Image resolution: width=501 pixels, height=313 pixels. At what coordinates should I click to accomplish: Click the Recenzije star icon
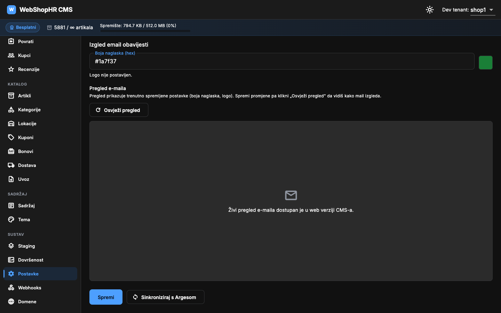[x=11, y=69]
